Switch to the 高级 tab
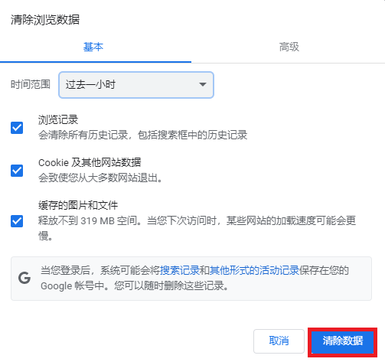 [289, 47]
